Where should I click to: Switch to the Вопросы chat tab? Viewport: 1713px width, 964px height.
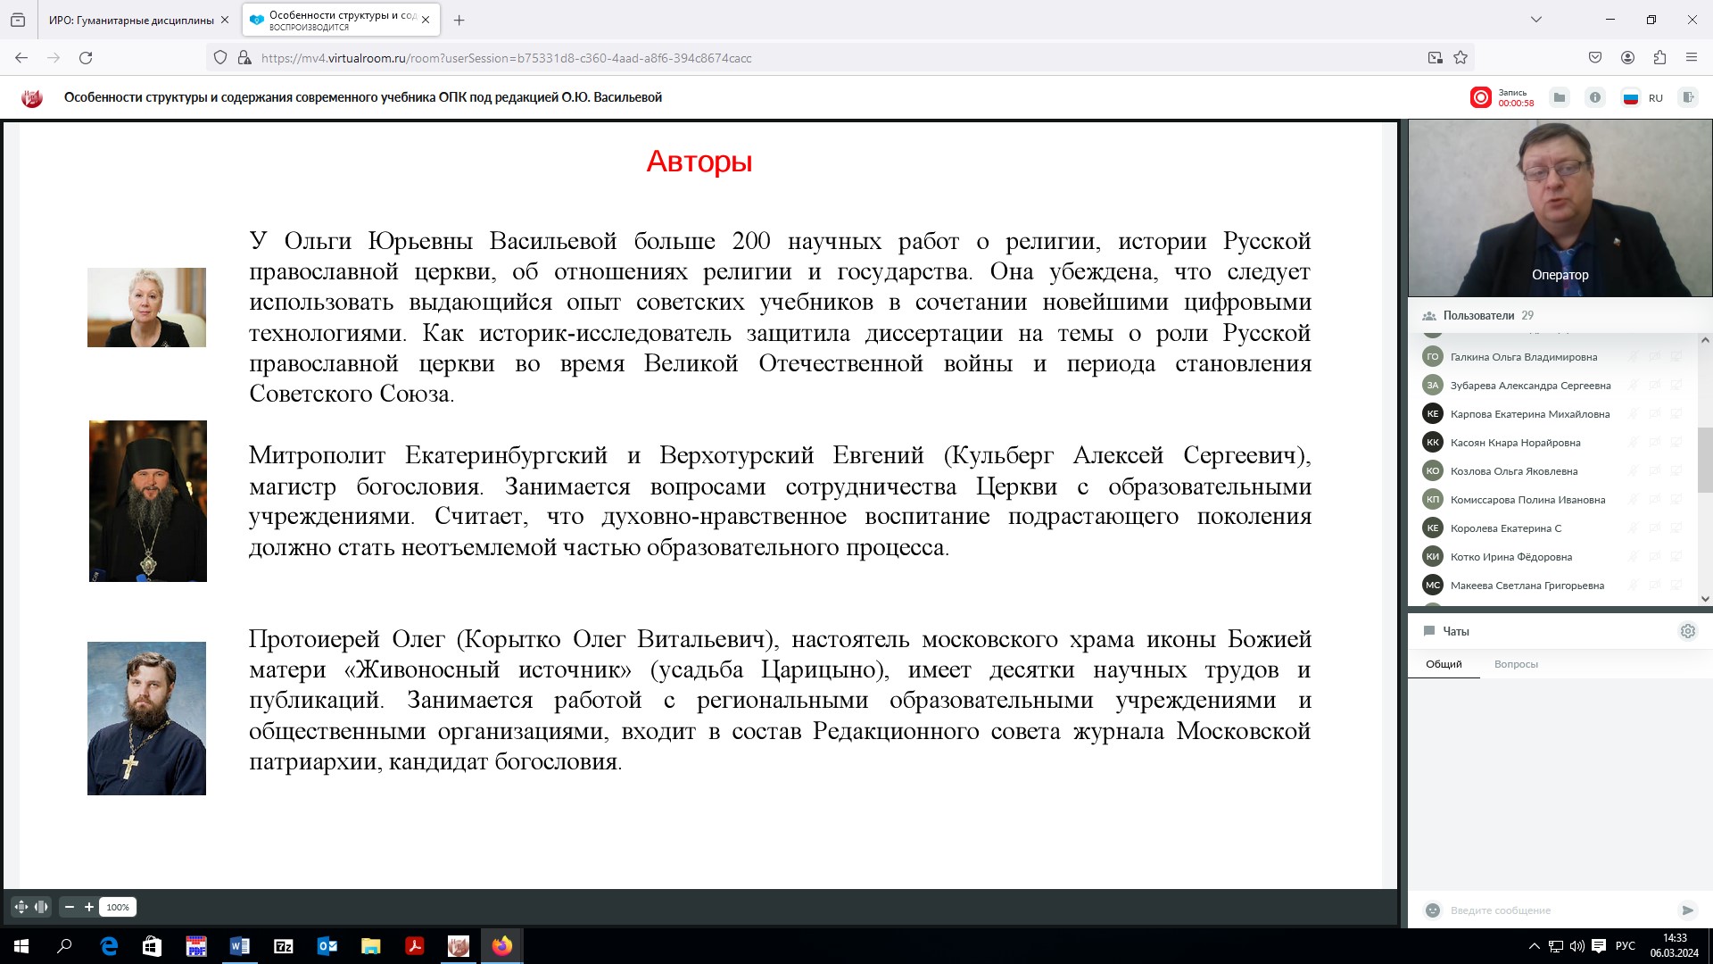click(1516, 664)
